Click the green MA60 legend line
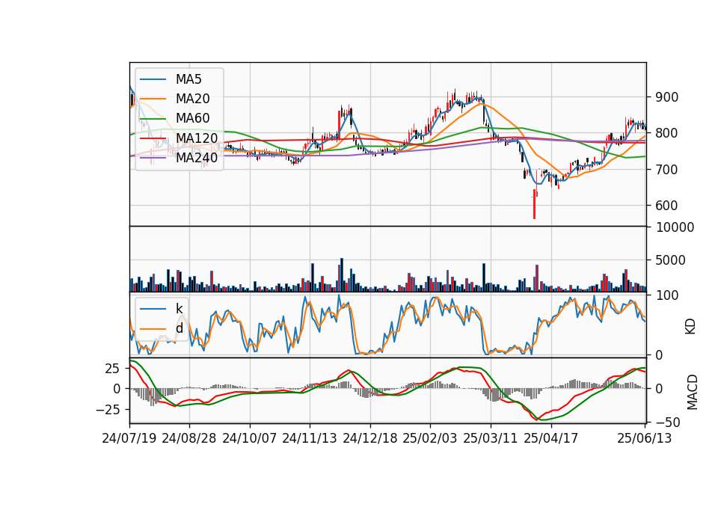 [153, 119]
